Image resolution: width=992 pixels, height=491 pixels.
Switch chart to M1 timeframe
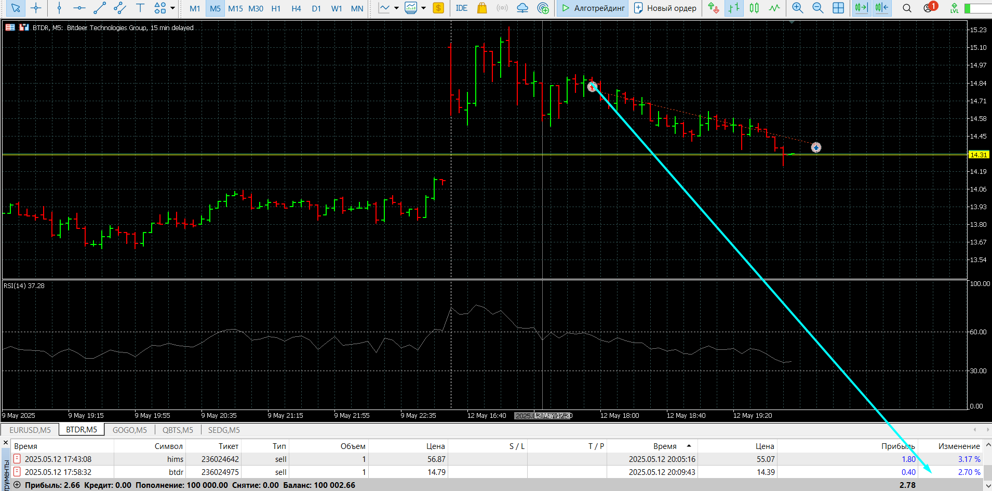[x=195, y=8]
